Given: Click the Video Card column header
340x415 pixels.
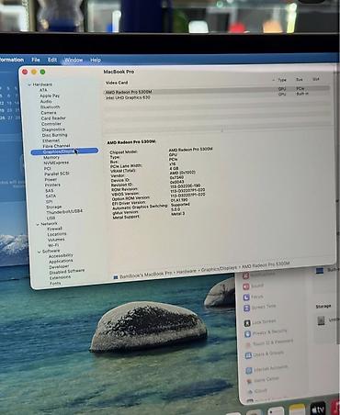Looking at the screenshot, I should (x=117, y=83).
